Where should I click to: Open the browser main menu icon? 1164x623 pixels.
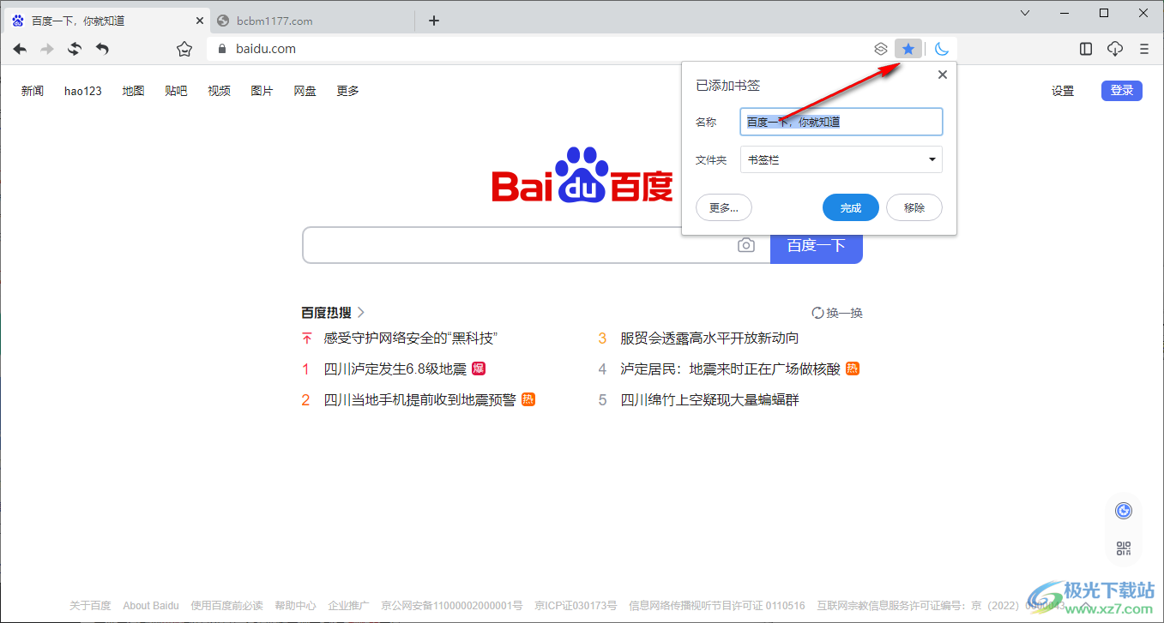coord(1143,49)
